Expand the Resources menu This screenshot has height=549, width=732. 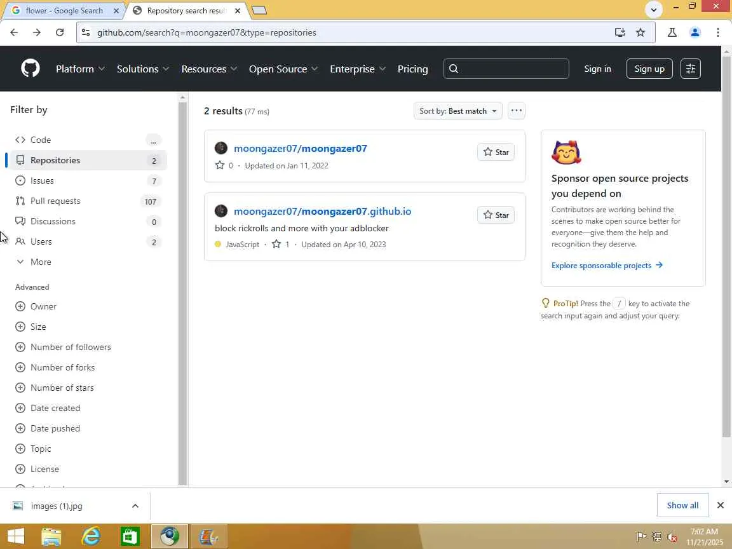pyautogui.click(x=209, y=69)
